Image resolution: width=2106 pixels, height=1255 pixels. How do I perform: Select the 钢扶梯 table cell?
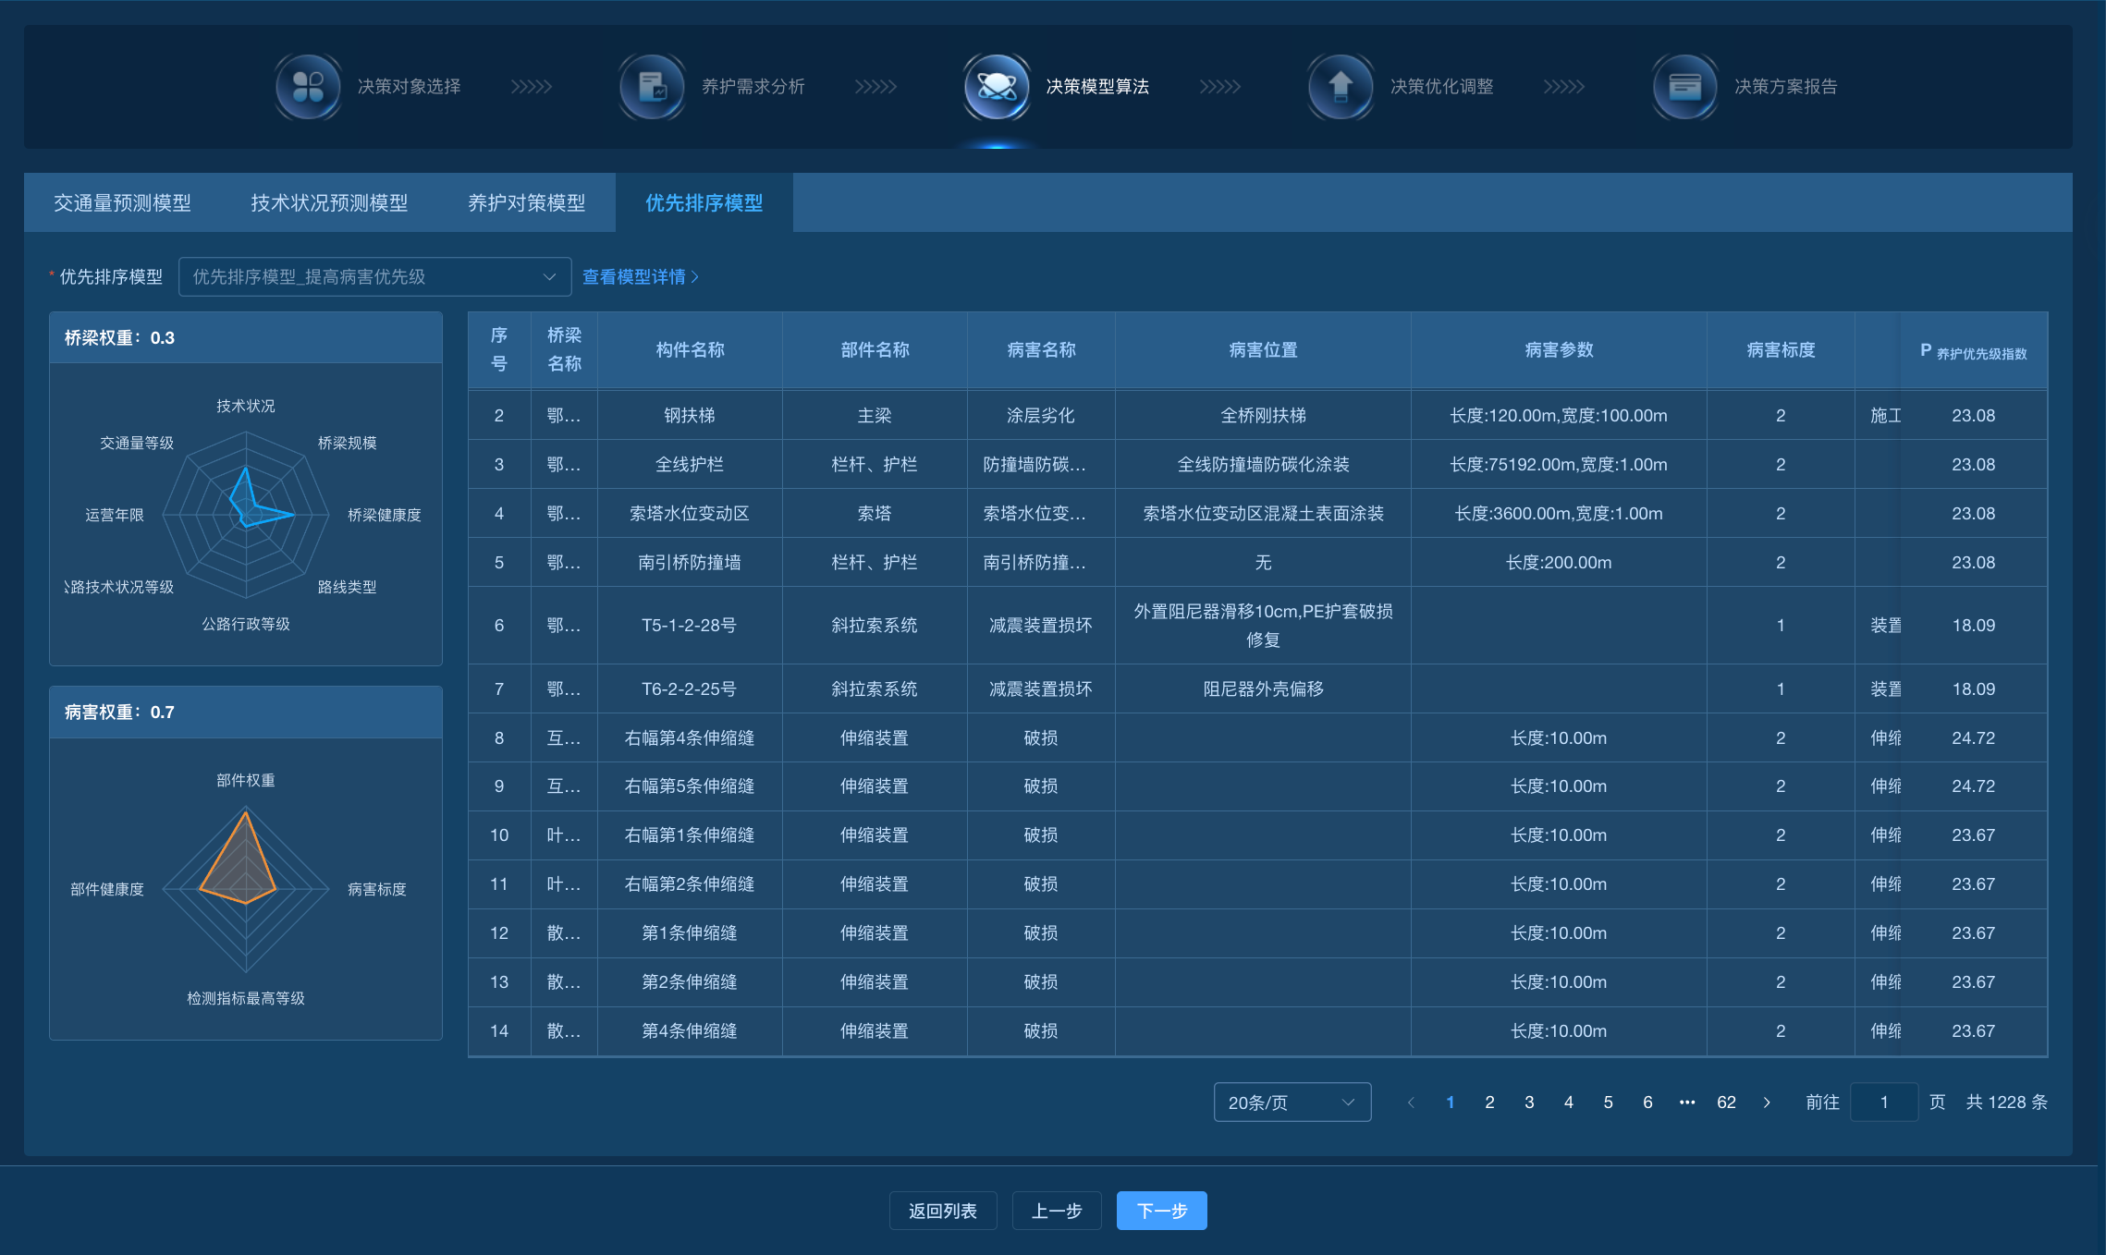coord(690,416)
